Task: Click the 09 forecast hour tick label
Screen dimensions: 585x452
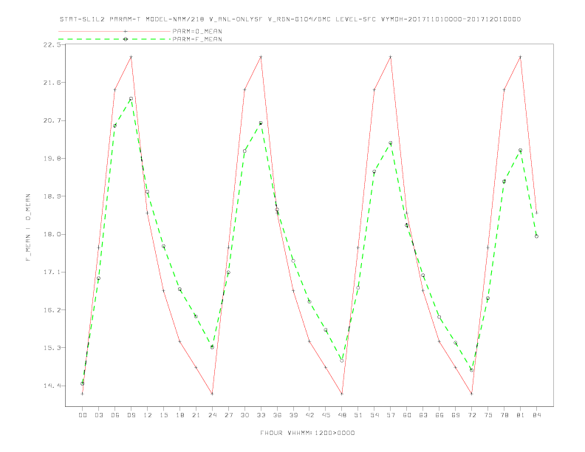Action: coord(131,415)
